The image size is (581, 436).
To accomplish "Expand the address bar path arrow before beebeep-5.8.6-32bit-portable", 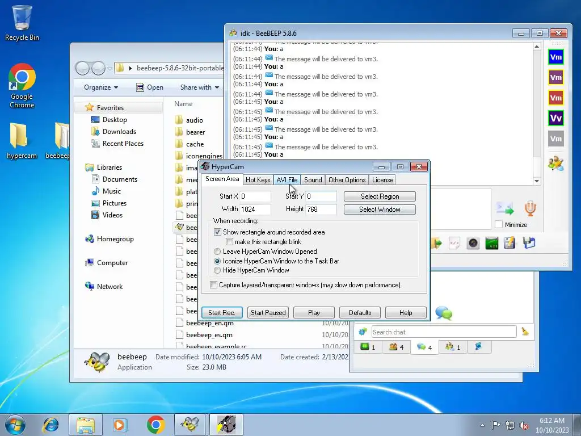I will tap(130, 68).
